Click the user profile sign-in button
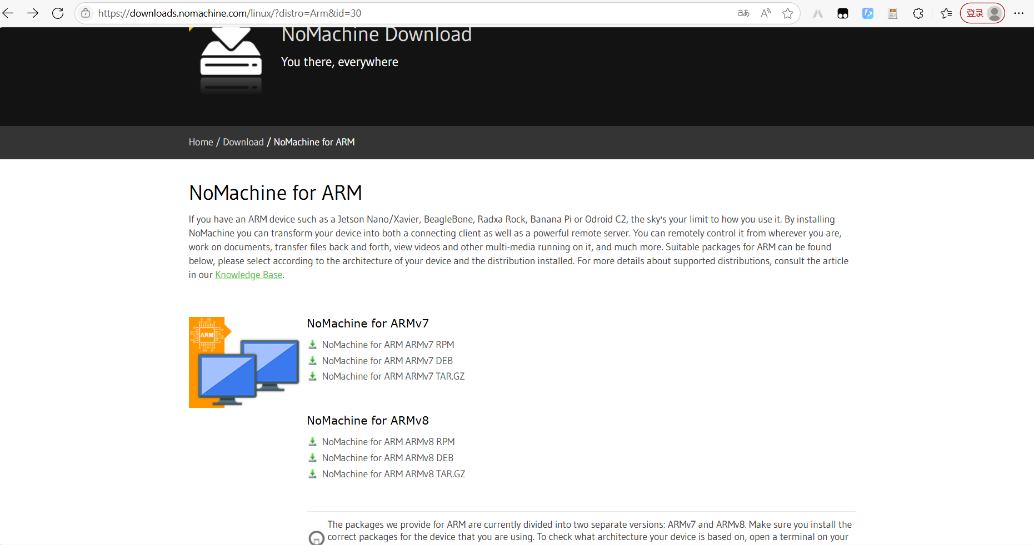The image size is (1034, 545). tap(982, 13)
